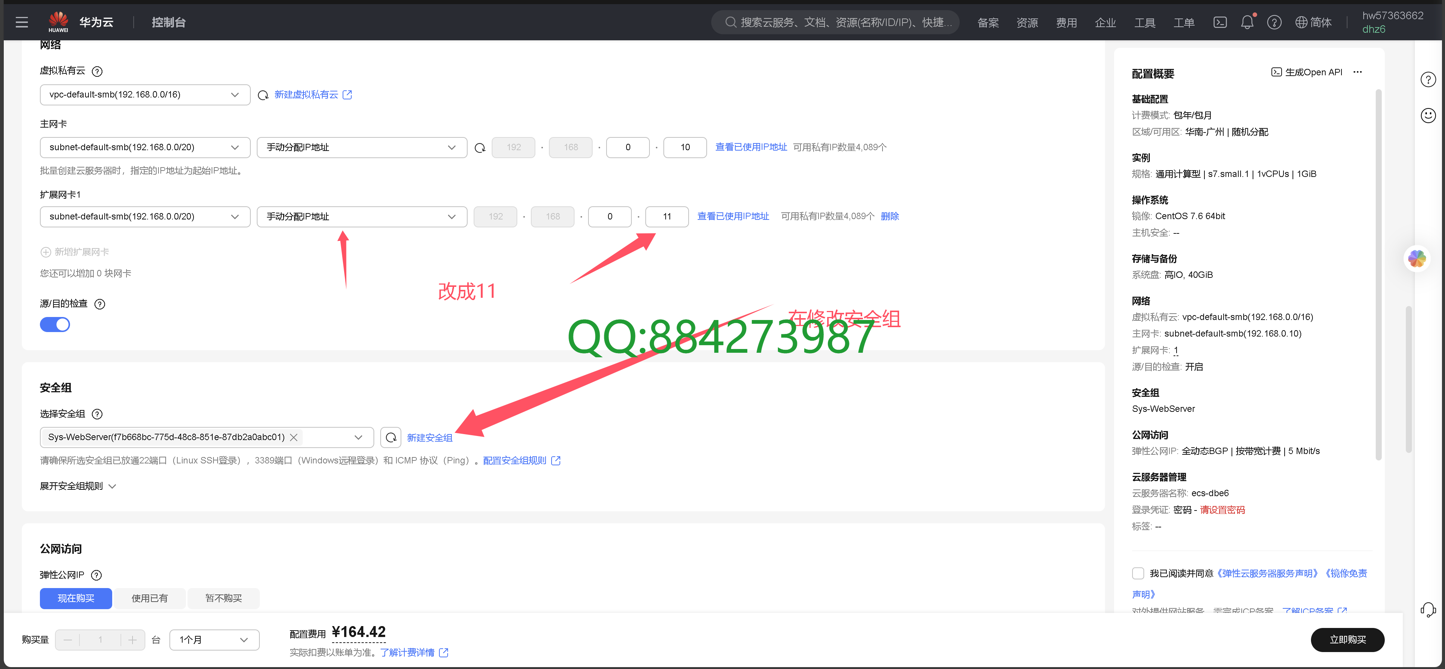Open more options ellipsis in 配置概要
The height and width of the screenshot is (669, 1445).
[1358, 72]
